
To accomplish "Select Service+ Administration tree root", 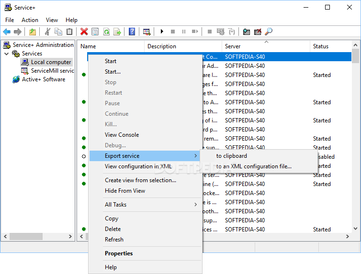I will (43, 45).
